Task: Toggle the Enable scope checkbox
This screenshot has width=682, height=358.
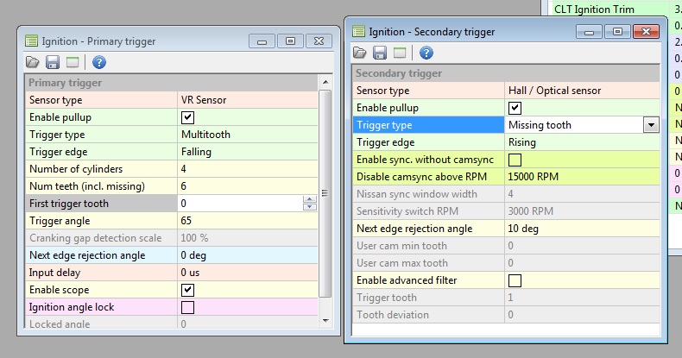Action: 187,290
